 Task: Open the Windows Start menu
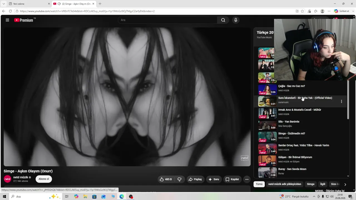pyautogui.click(x=4, y=197)
